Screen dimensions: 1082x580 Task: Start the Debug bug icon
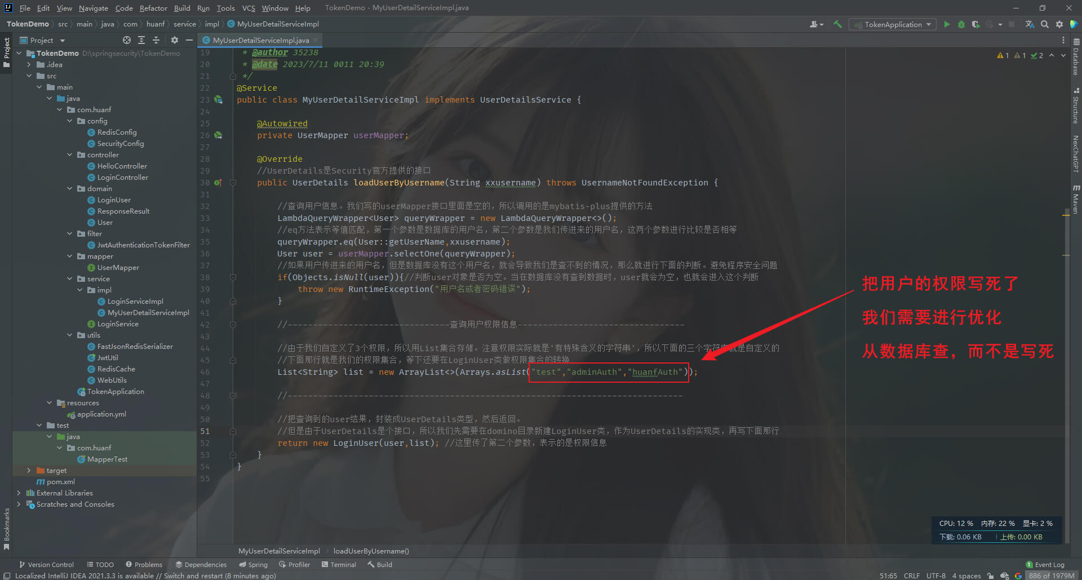[961, 24]
